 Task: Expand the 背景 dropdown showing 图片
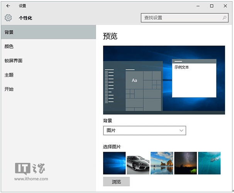[144, 130]
